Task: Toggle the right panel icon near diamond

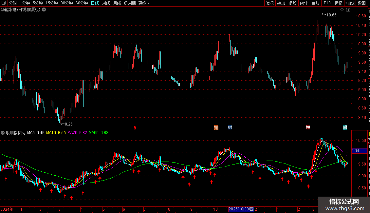Action: (x=348, y=10)
